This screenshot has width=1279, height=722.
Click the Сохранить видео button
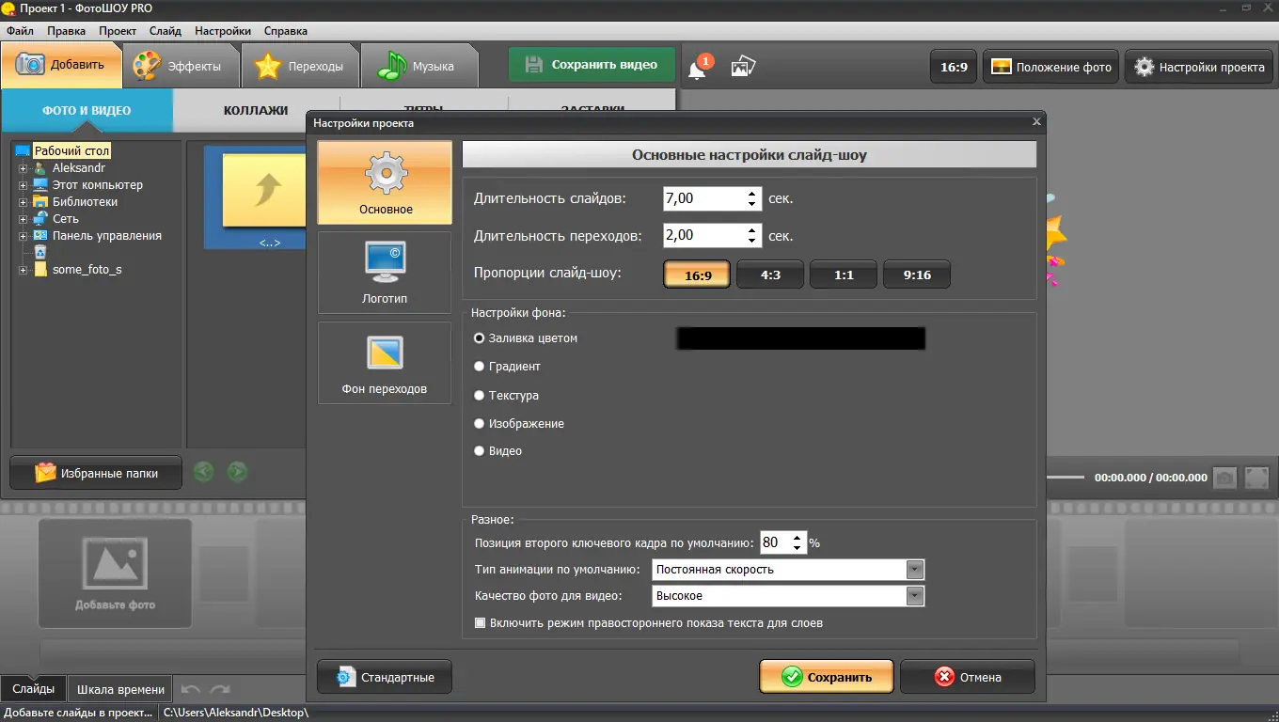[x=592, y=65]
